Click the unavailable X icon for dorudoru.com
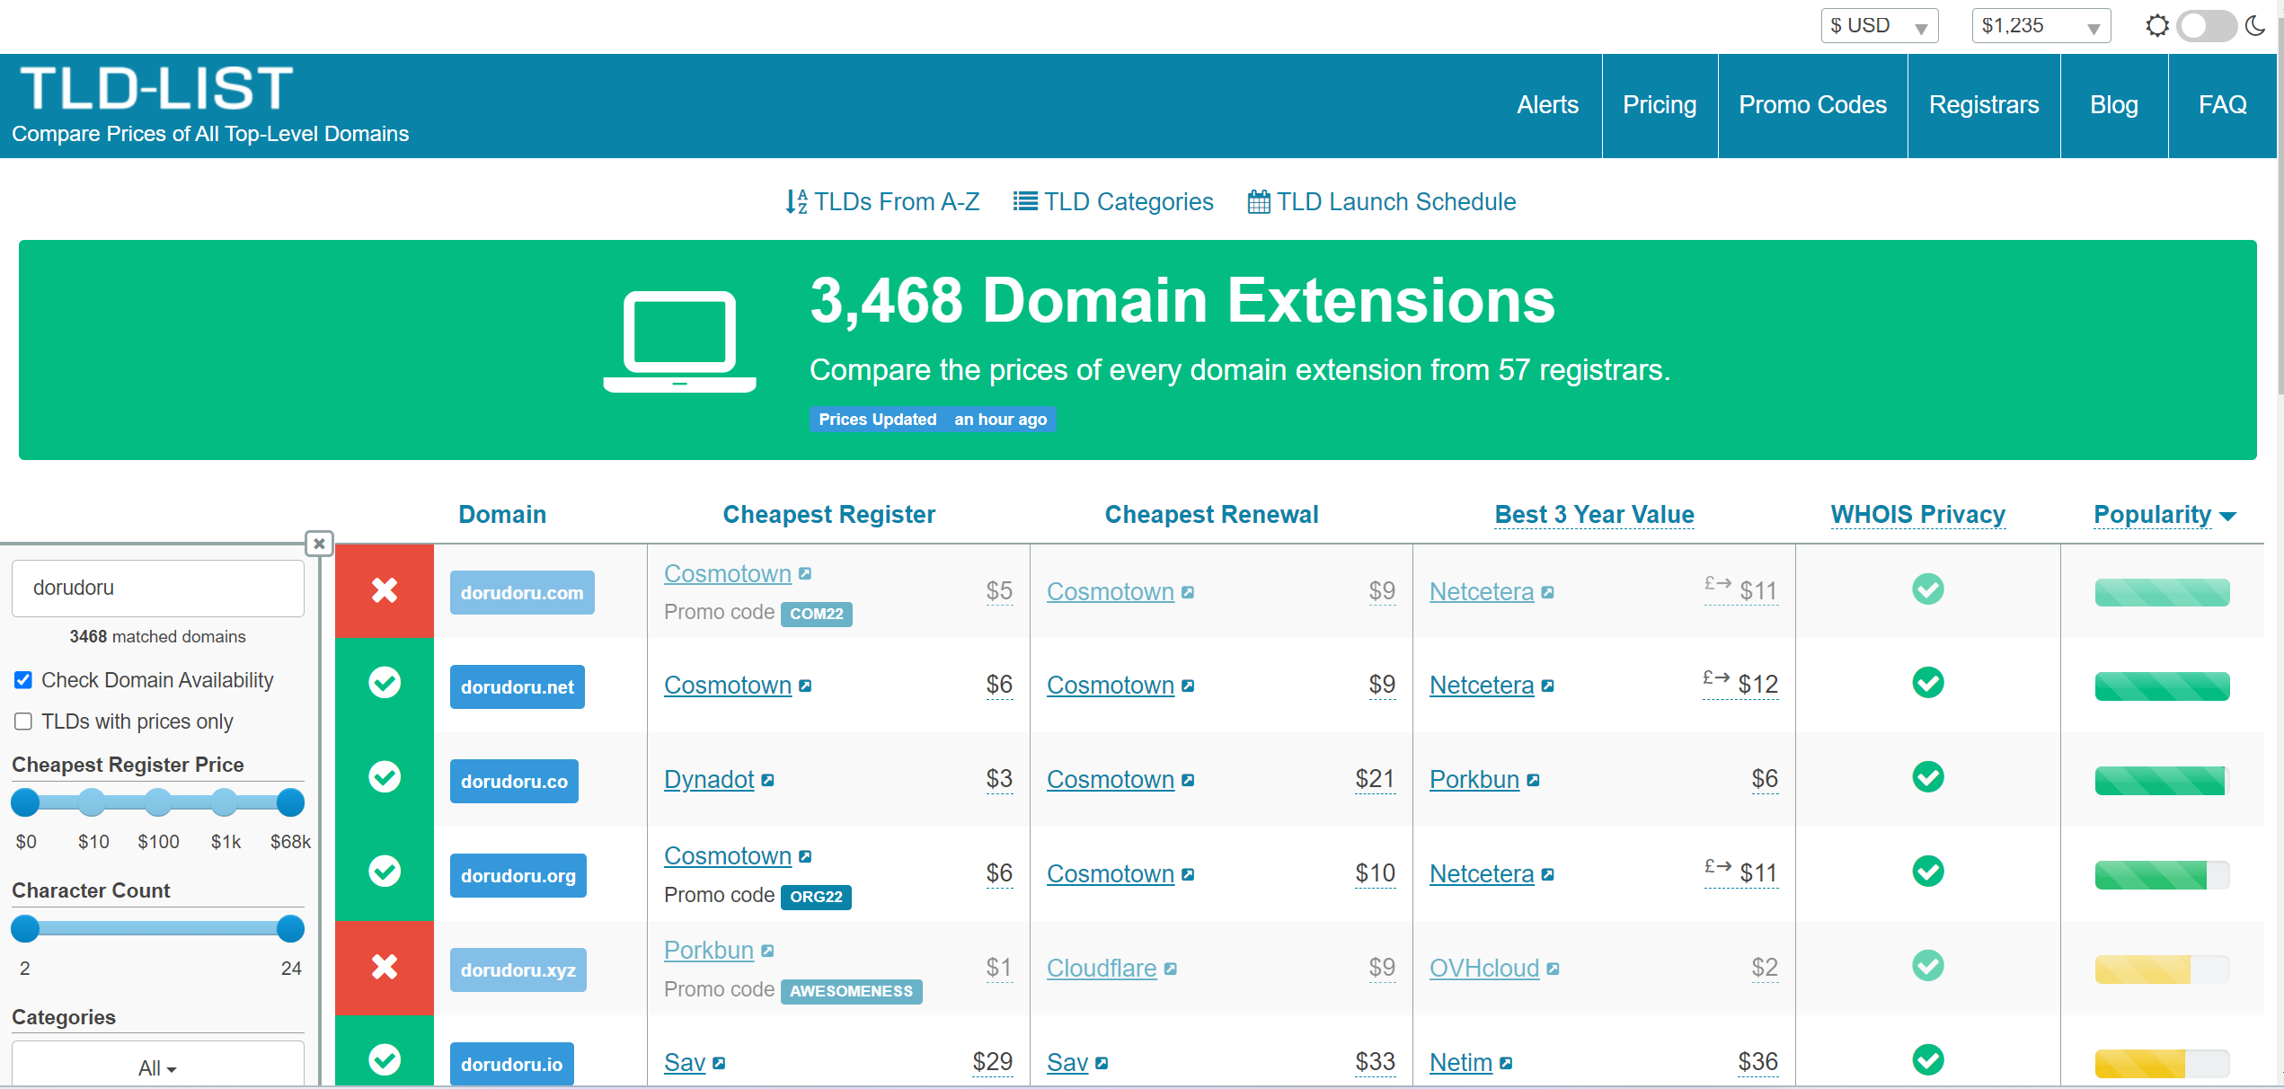The height and width of the screenshot is (1089, 2284). tap(385, 590)
